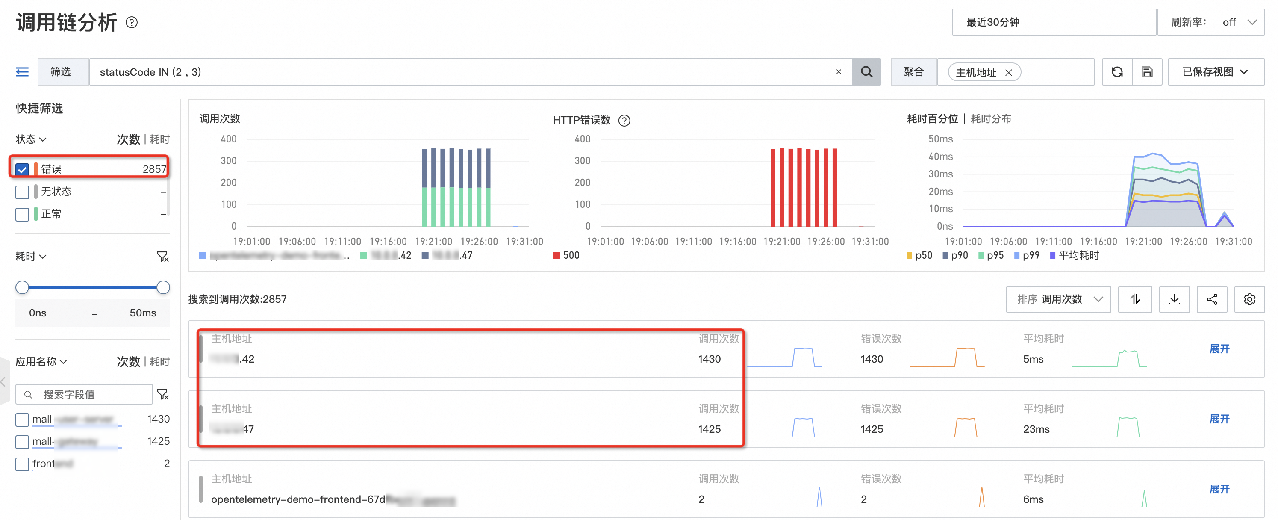
Task: Switch 应用名称 section to 次数 view
Action: (x=129, y=362)
